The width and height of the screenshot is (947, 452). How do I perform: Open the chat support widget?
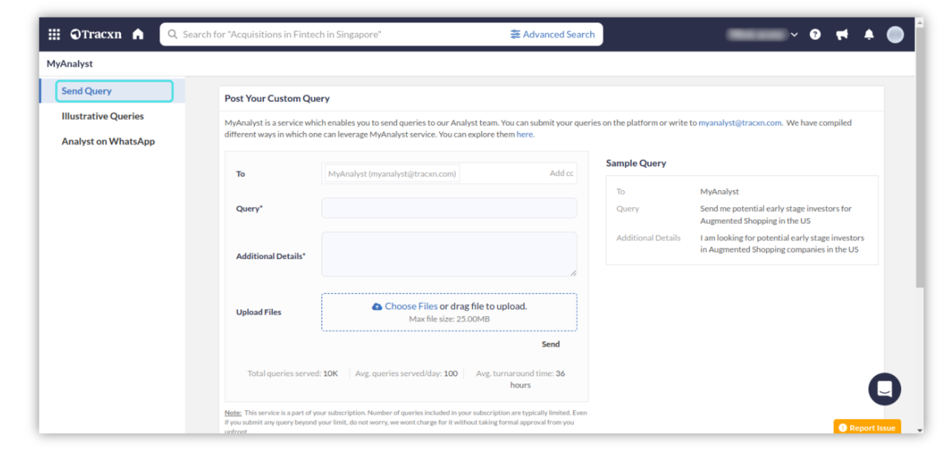pyautogui.click(x=884, y=389)
